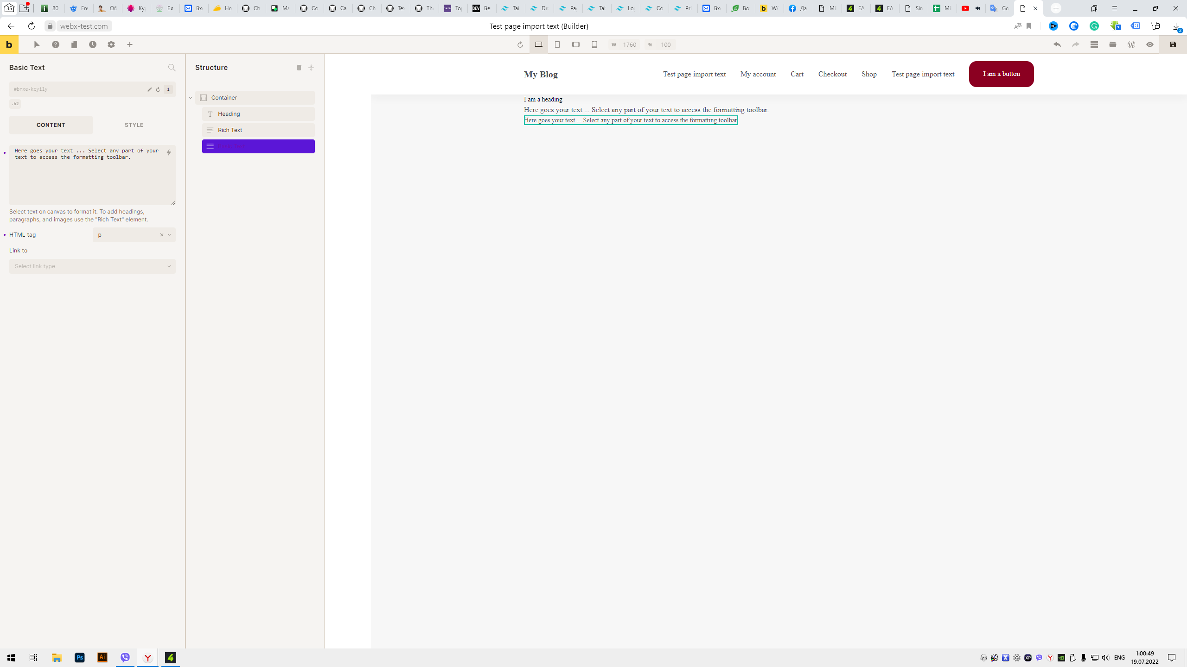This screenshot has width=1187, height=667.
Task: Clear the HTML tag value with x
Action: 162,235
